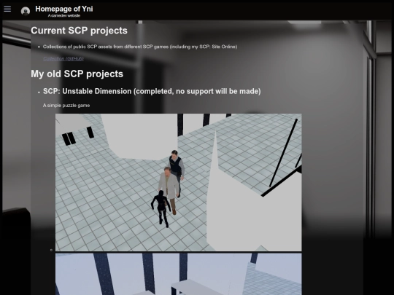Screen dimensions: 394x295
Task: Open the hamburger navigation menu
Action: (7, 9)
